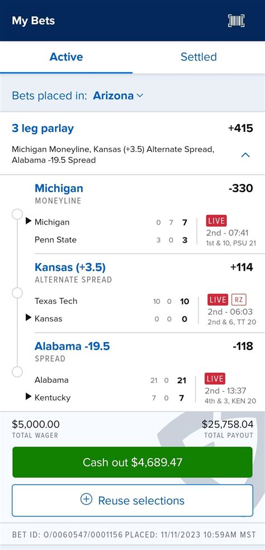
Task: Tap the barcode scanner icon
Action: click(236, 21)
